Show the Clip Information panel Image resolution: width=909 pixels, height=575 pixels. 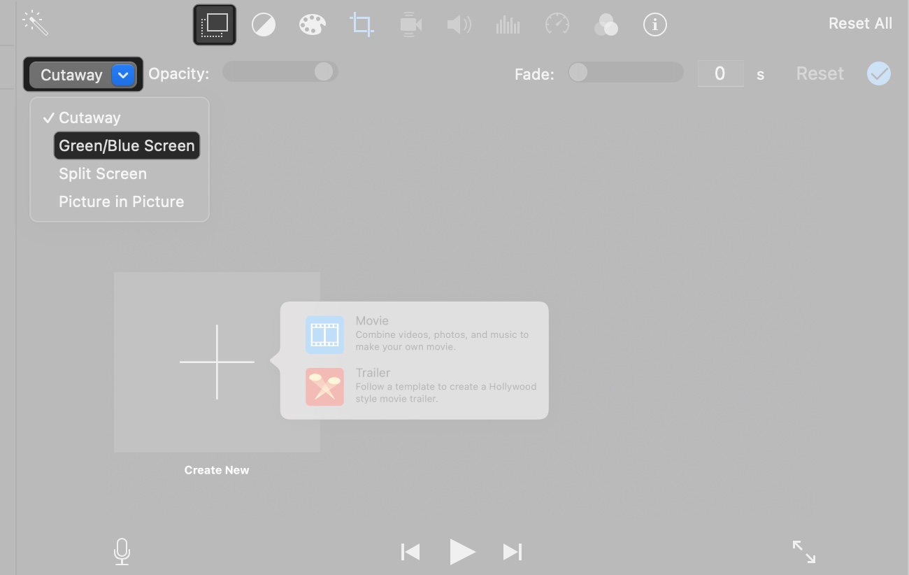[x=654, y=24]
